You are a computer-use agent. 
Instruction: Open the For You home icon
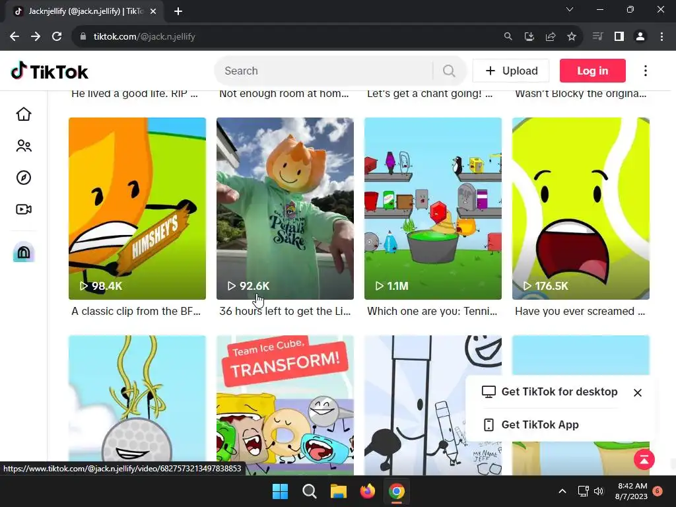pyautogui.click(x=24, y=114)
